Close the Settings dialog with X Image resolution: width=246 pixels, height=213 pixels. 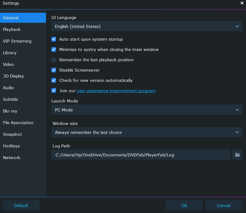242,3
